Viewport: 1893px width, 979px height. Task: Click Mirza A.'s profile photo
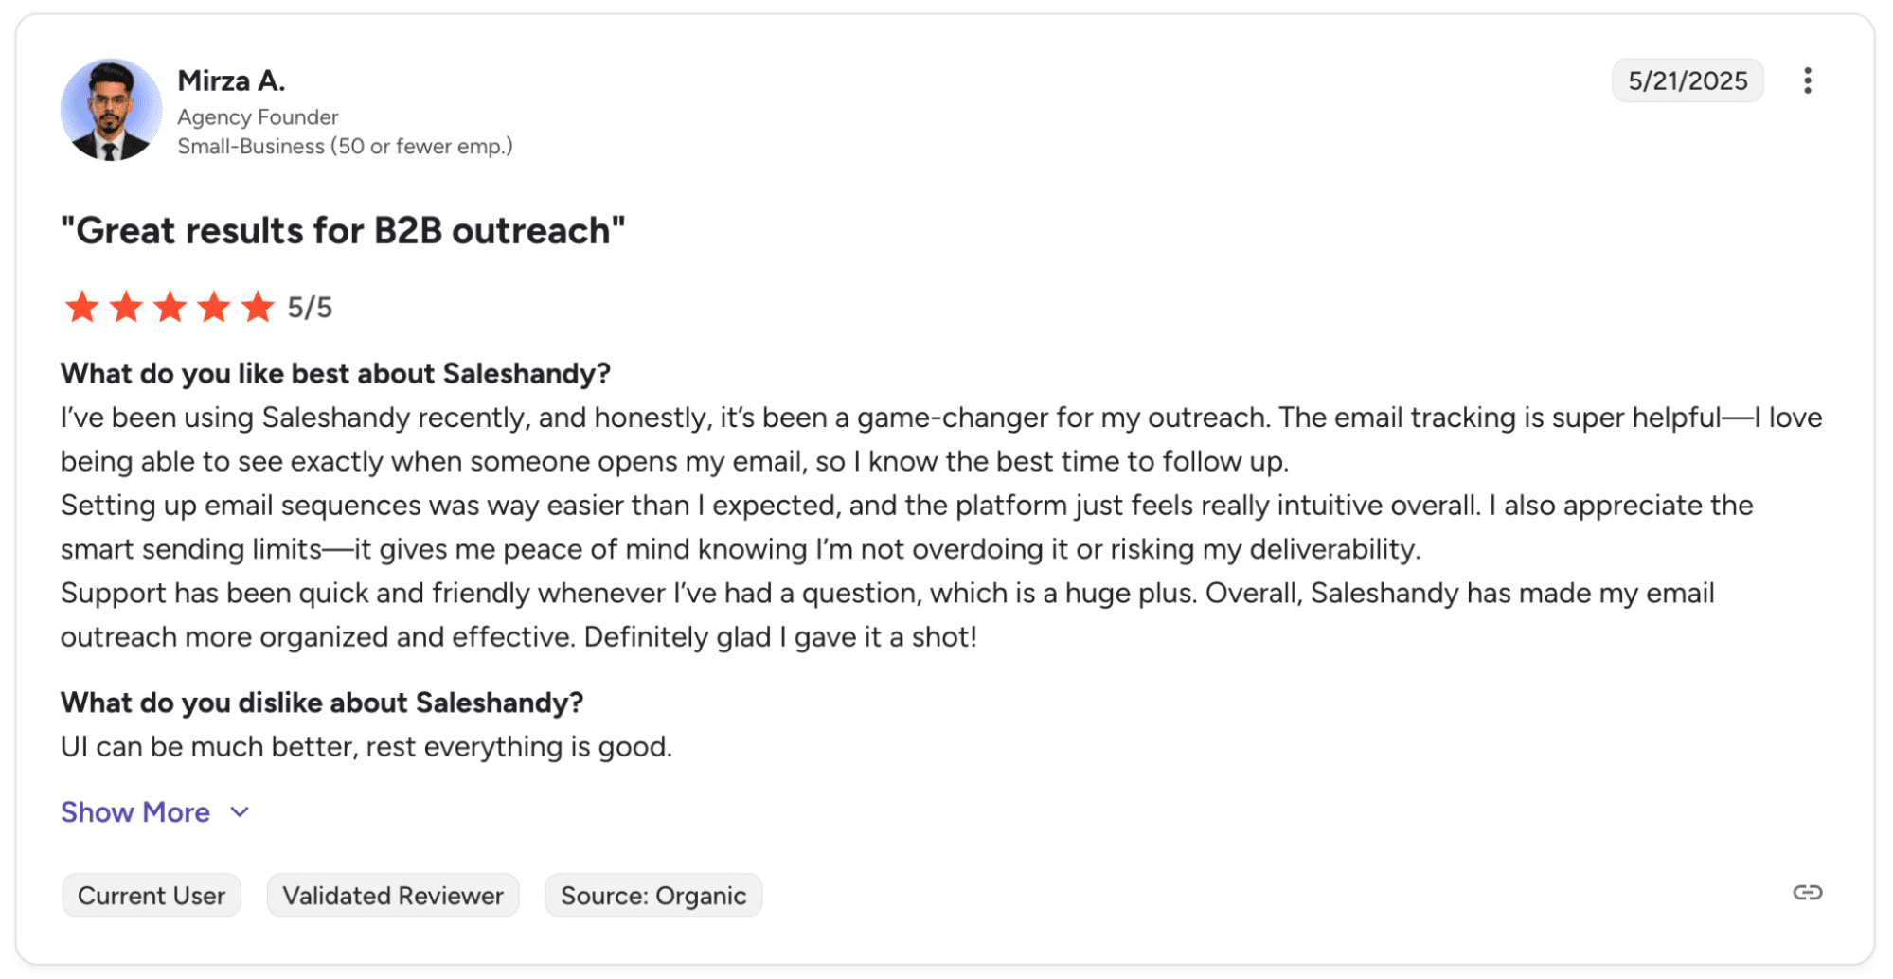[111, 110]
